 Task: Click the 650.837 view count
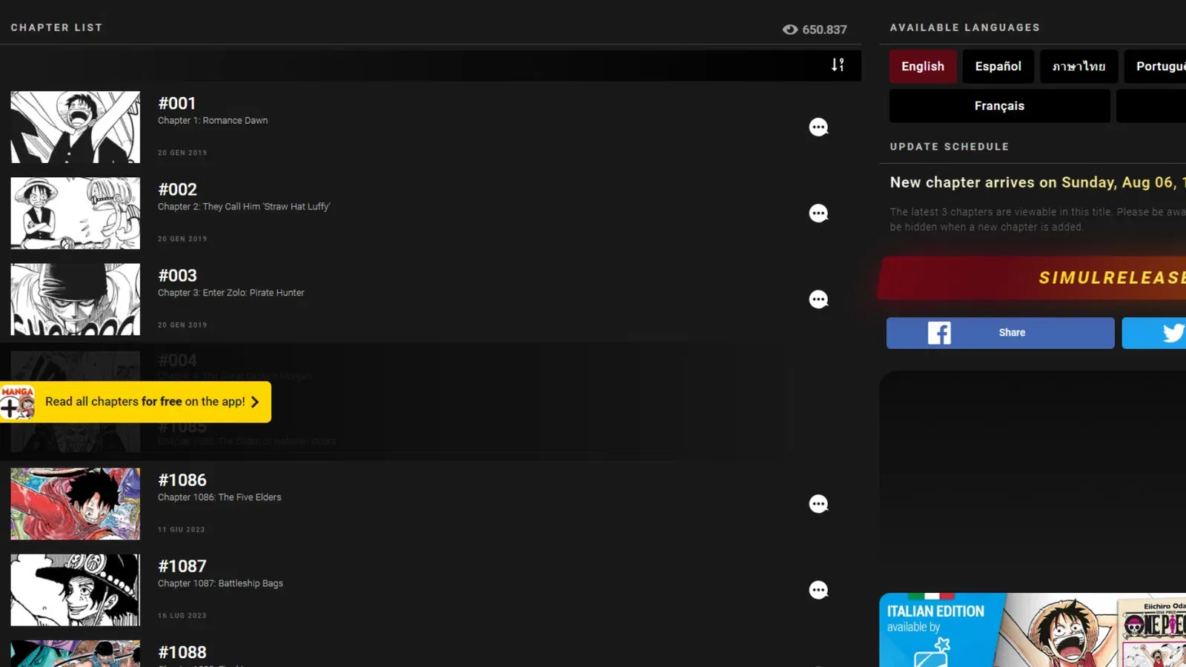[824, 30]
